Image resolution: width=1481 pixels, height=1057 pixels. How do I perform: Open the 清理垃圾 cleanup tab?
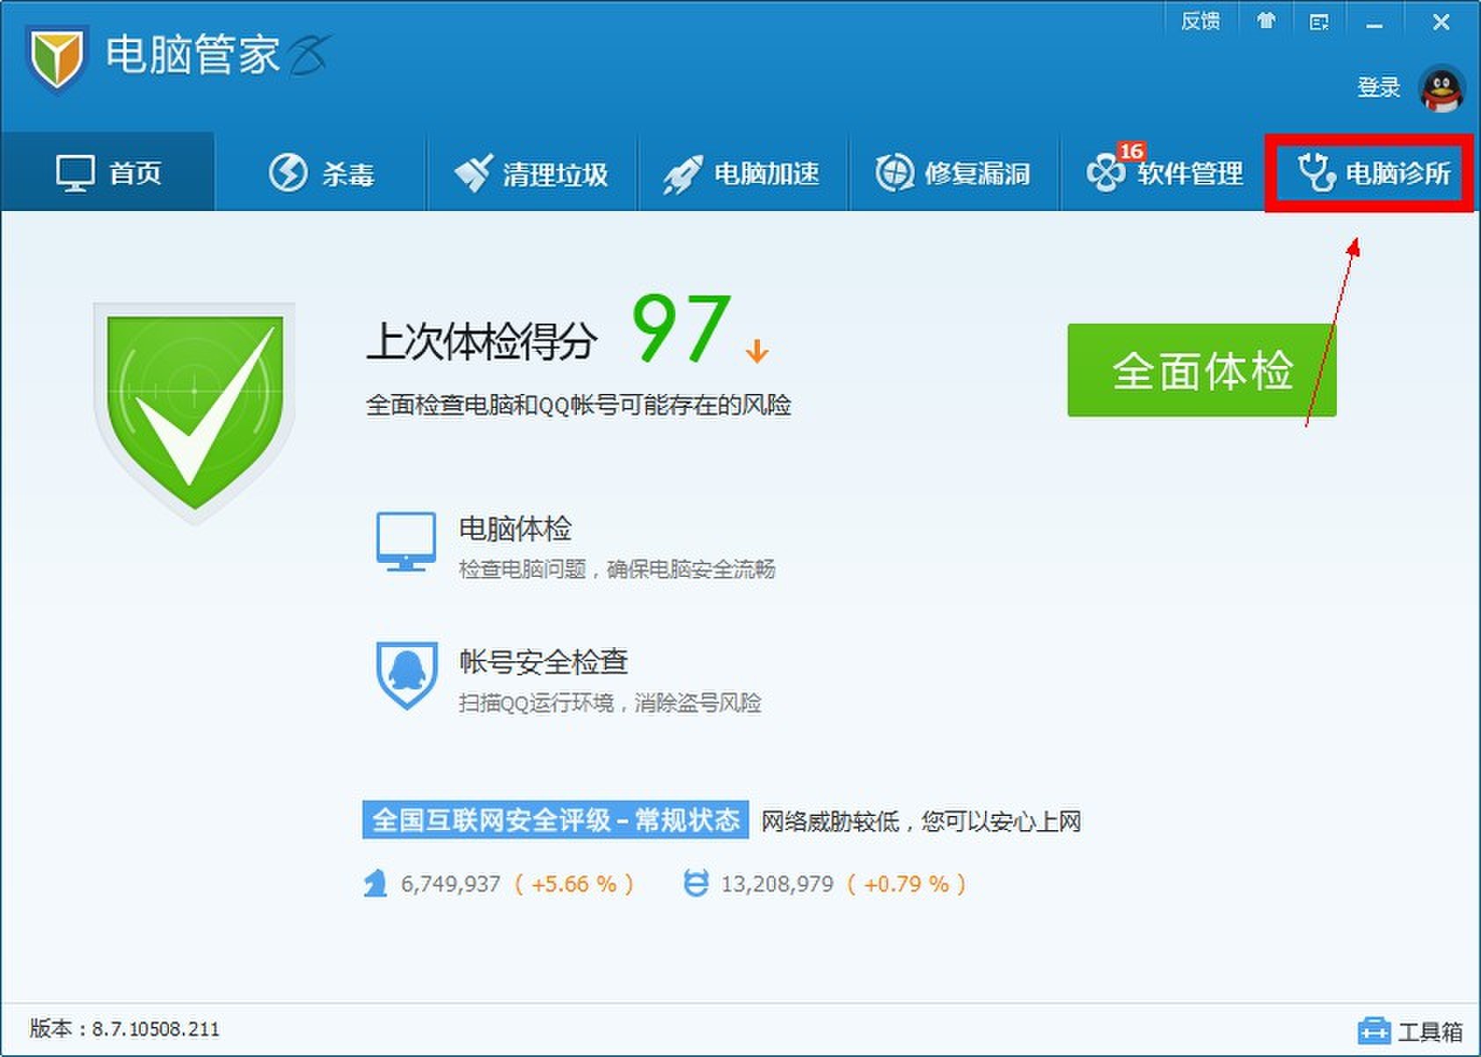[x=532, y=172]
